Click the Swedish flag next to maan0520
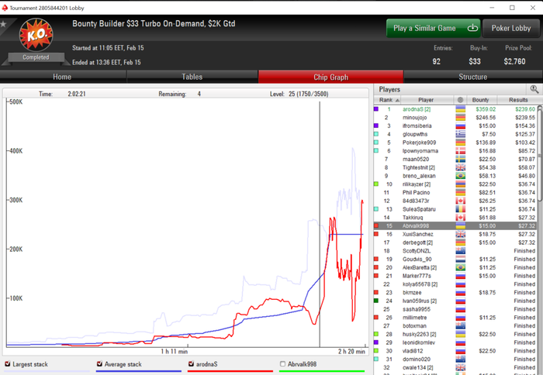This screenshot has height=375, width=543. (460, 159)
